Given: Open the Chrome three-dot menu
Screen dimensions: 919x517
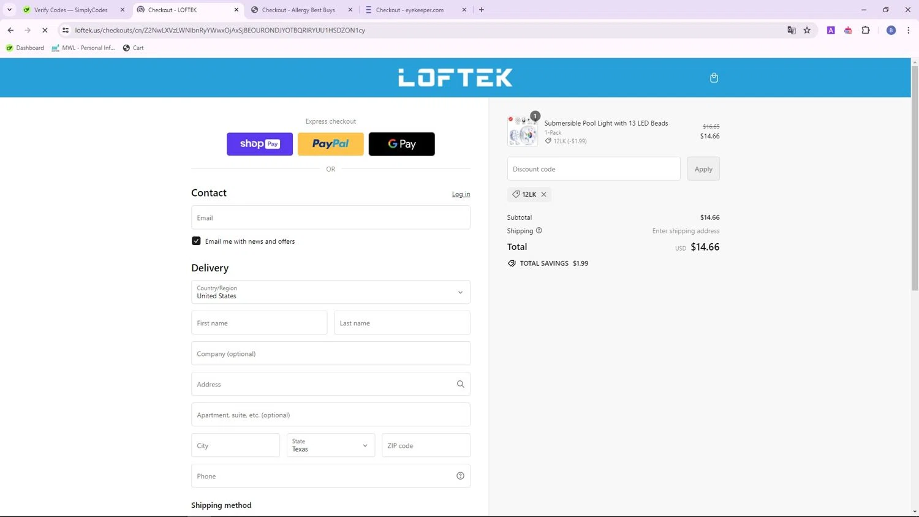Looking at the screenshot, I should pyautogui.click(x=908, y=30).
